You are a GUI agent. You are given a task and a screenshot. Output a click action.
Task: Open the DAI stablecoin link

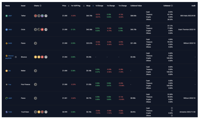coord(10,71)
